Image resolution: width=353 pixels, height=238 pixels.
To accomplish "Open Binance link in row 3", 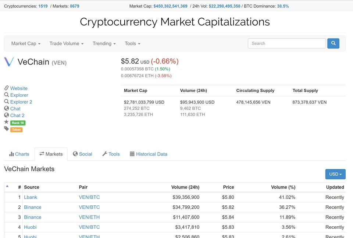I will pyautogui.click(x=33, y=217).
